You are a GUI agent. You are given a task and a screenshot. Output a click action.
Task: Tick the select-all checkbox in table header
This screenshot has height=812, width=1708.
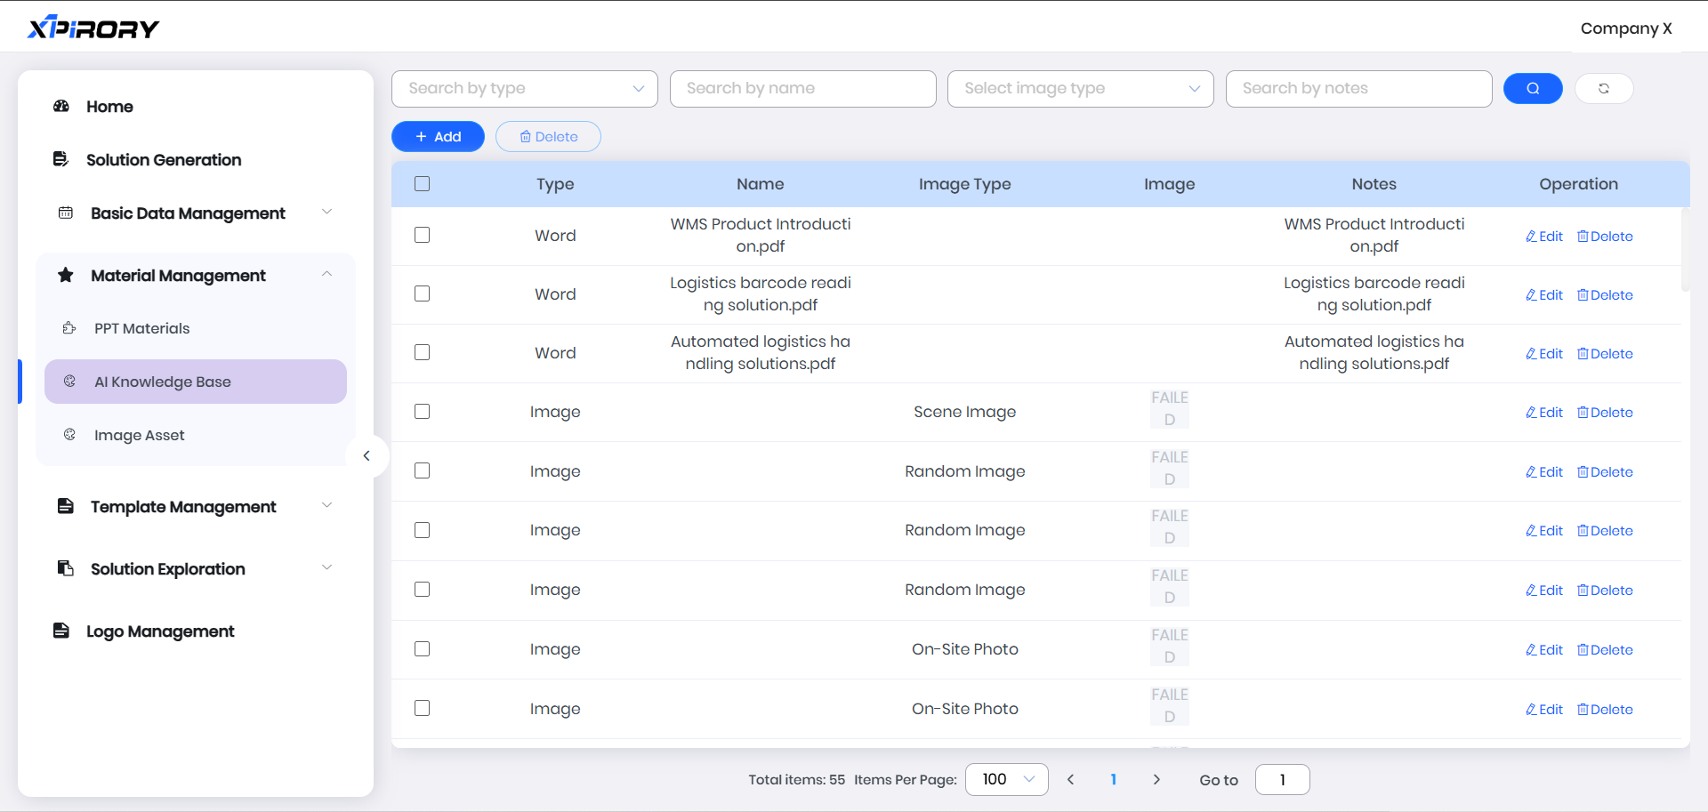point(422,184)
